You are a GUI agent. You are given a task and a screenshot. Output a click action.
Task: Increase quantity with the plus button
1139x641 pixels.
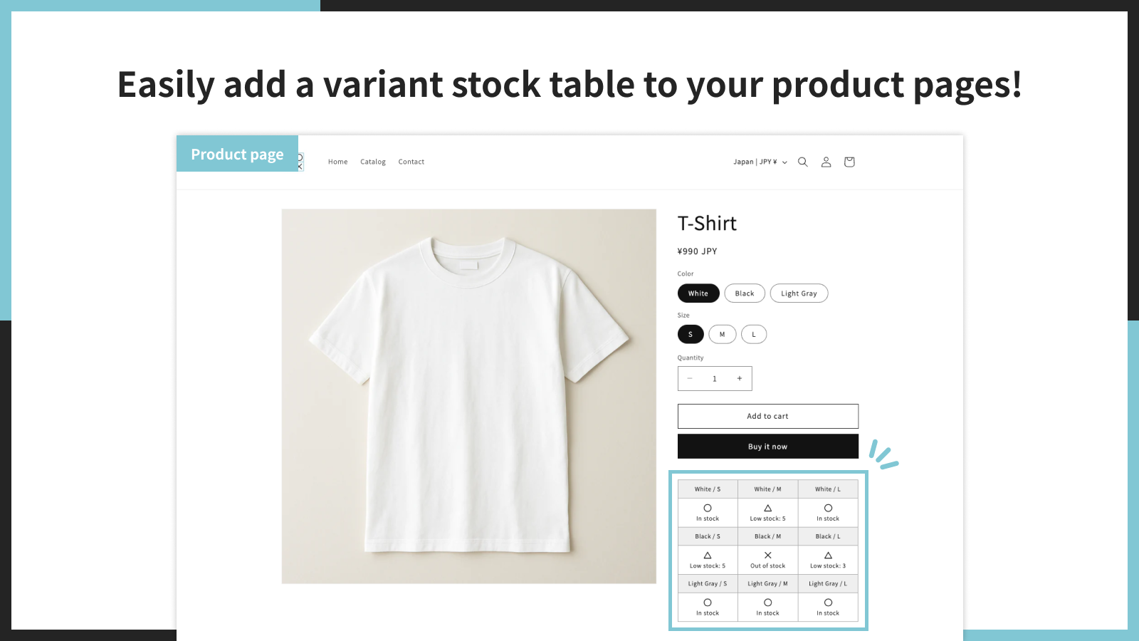[740, 378]
